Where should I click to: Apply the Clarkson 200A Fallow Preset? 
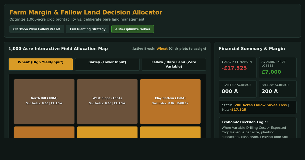click(x=37, y=29)
